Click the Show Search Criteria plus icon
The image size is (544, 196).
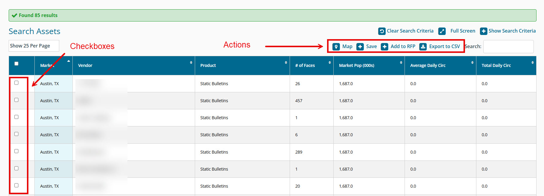[x=483, y=31]
